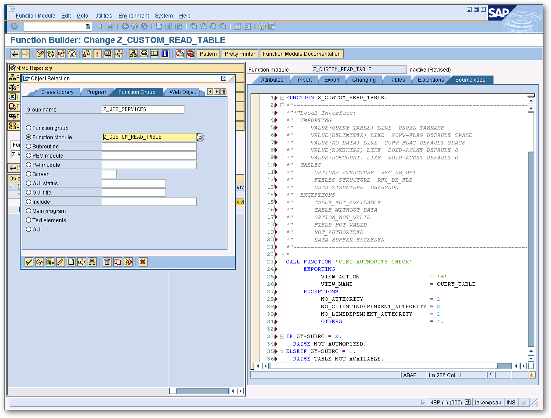Click the red X to cancel Object Selection

143,262
